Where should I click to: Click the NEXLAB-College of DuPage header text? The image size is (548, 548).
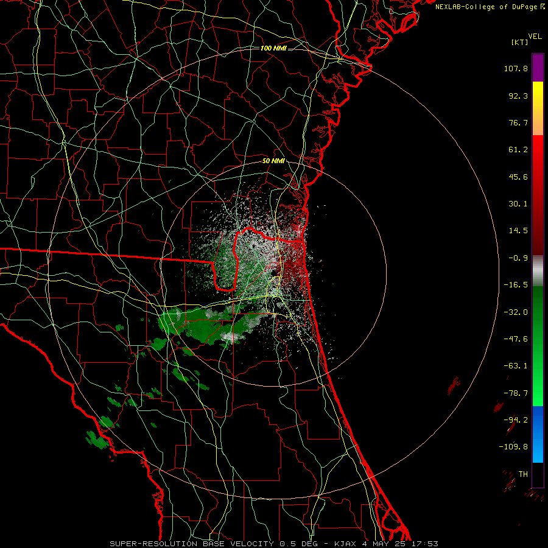pyautogui.click(x=490, y=7)
